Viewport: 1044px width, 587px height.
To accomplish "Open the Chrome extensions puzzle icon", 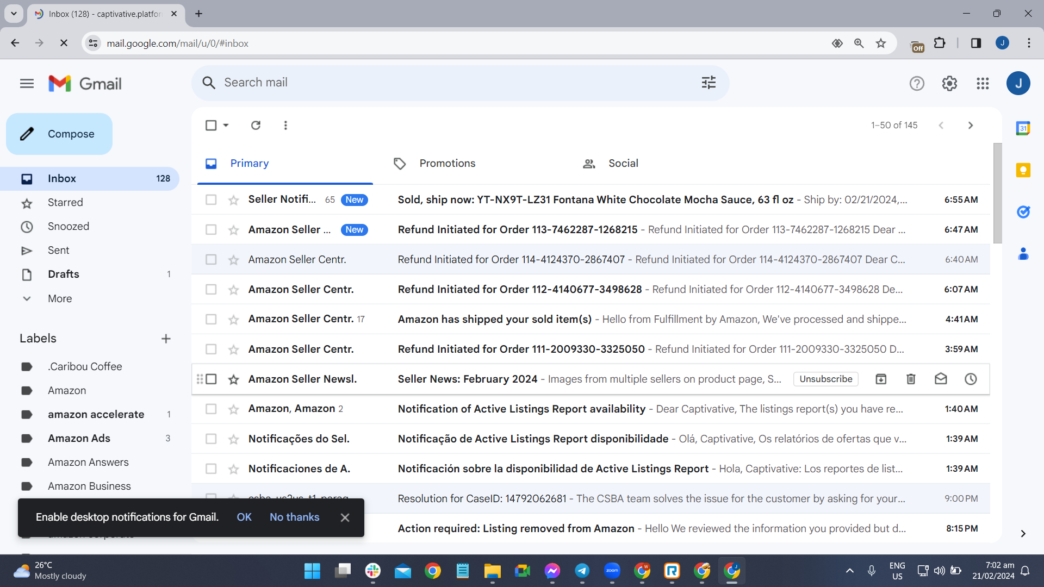I will coord(940,43).
